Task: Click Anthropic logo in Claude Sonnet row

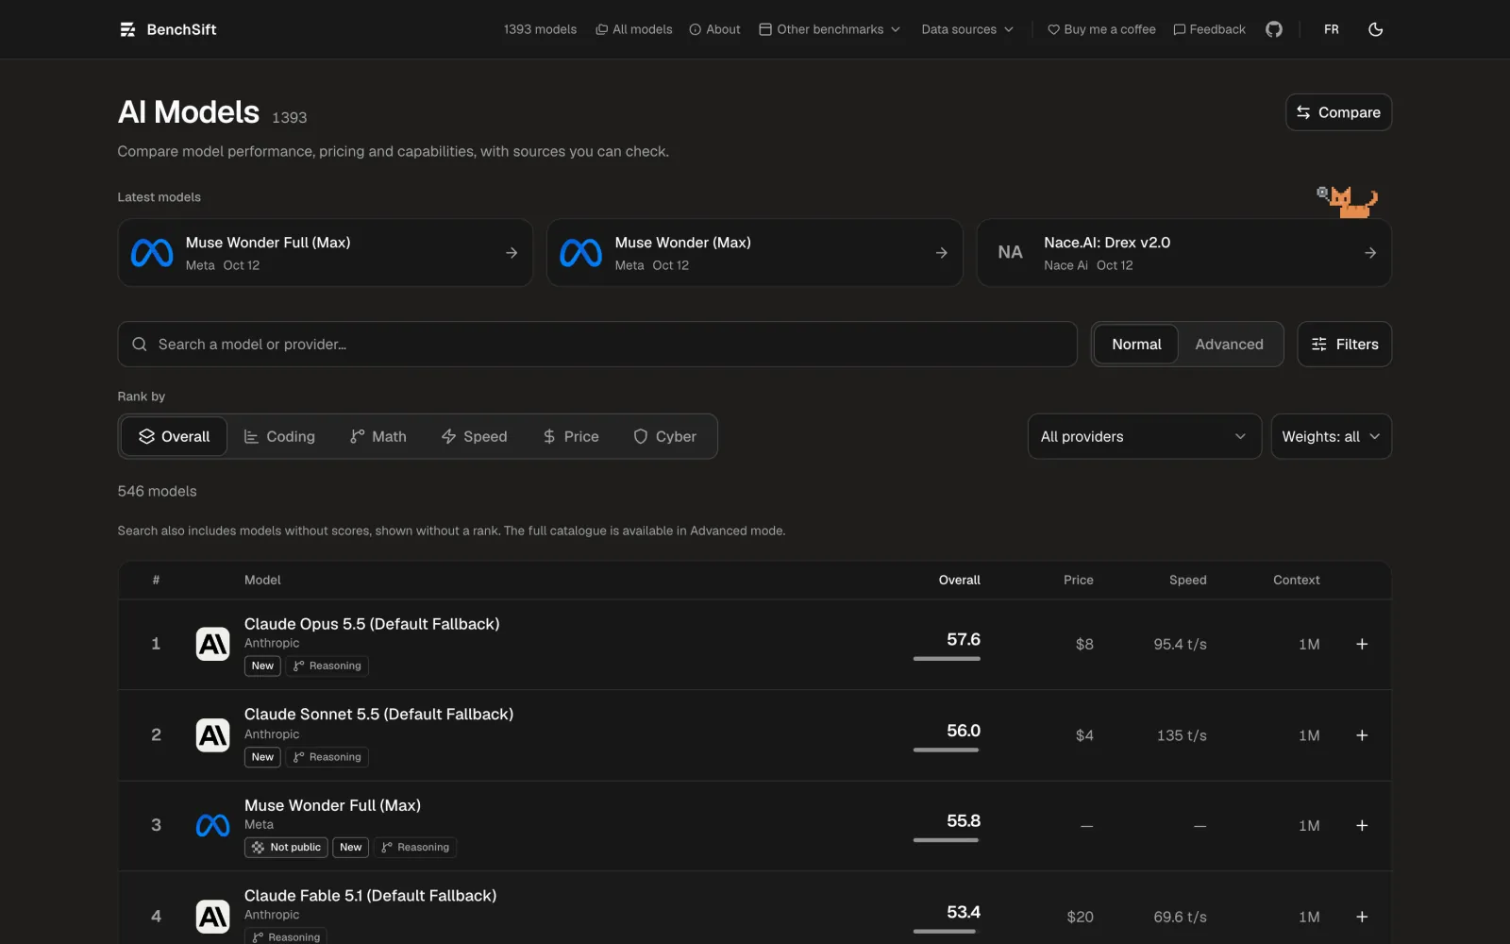Action: click(212, 735)
